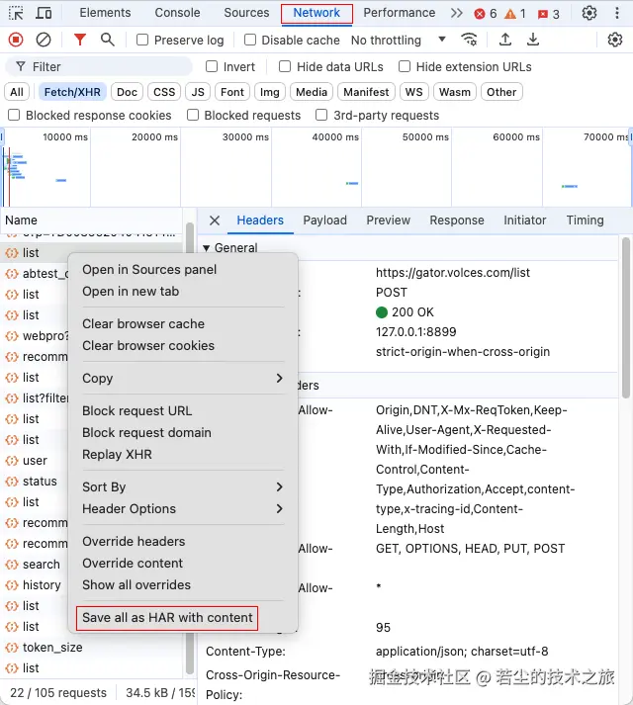633x705 pixels.
Task: Switch to the Console panel
Action: pos(177,13)
